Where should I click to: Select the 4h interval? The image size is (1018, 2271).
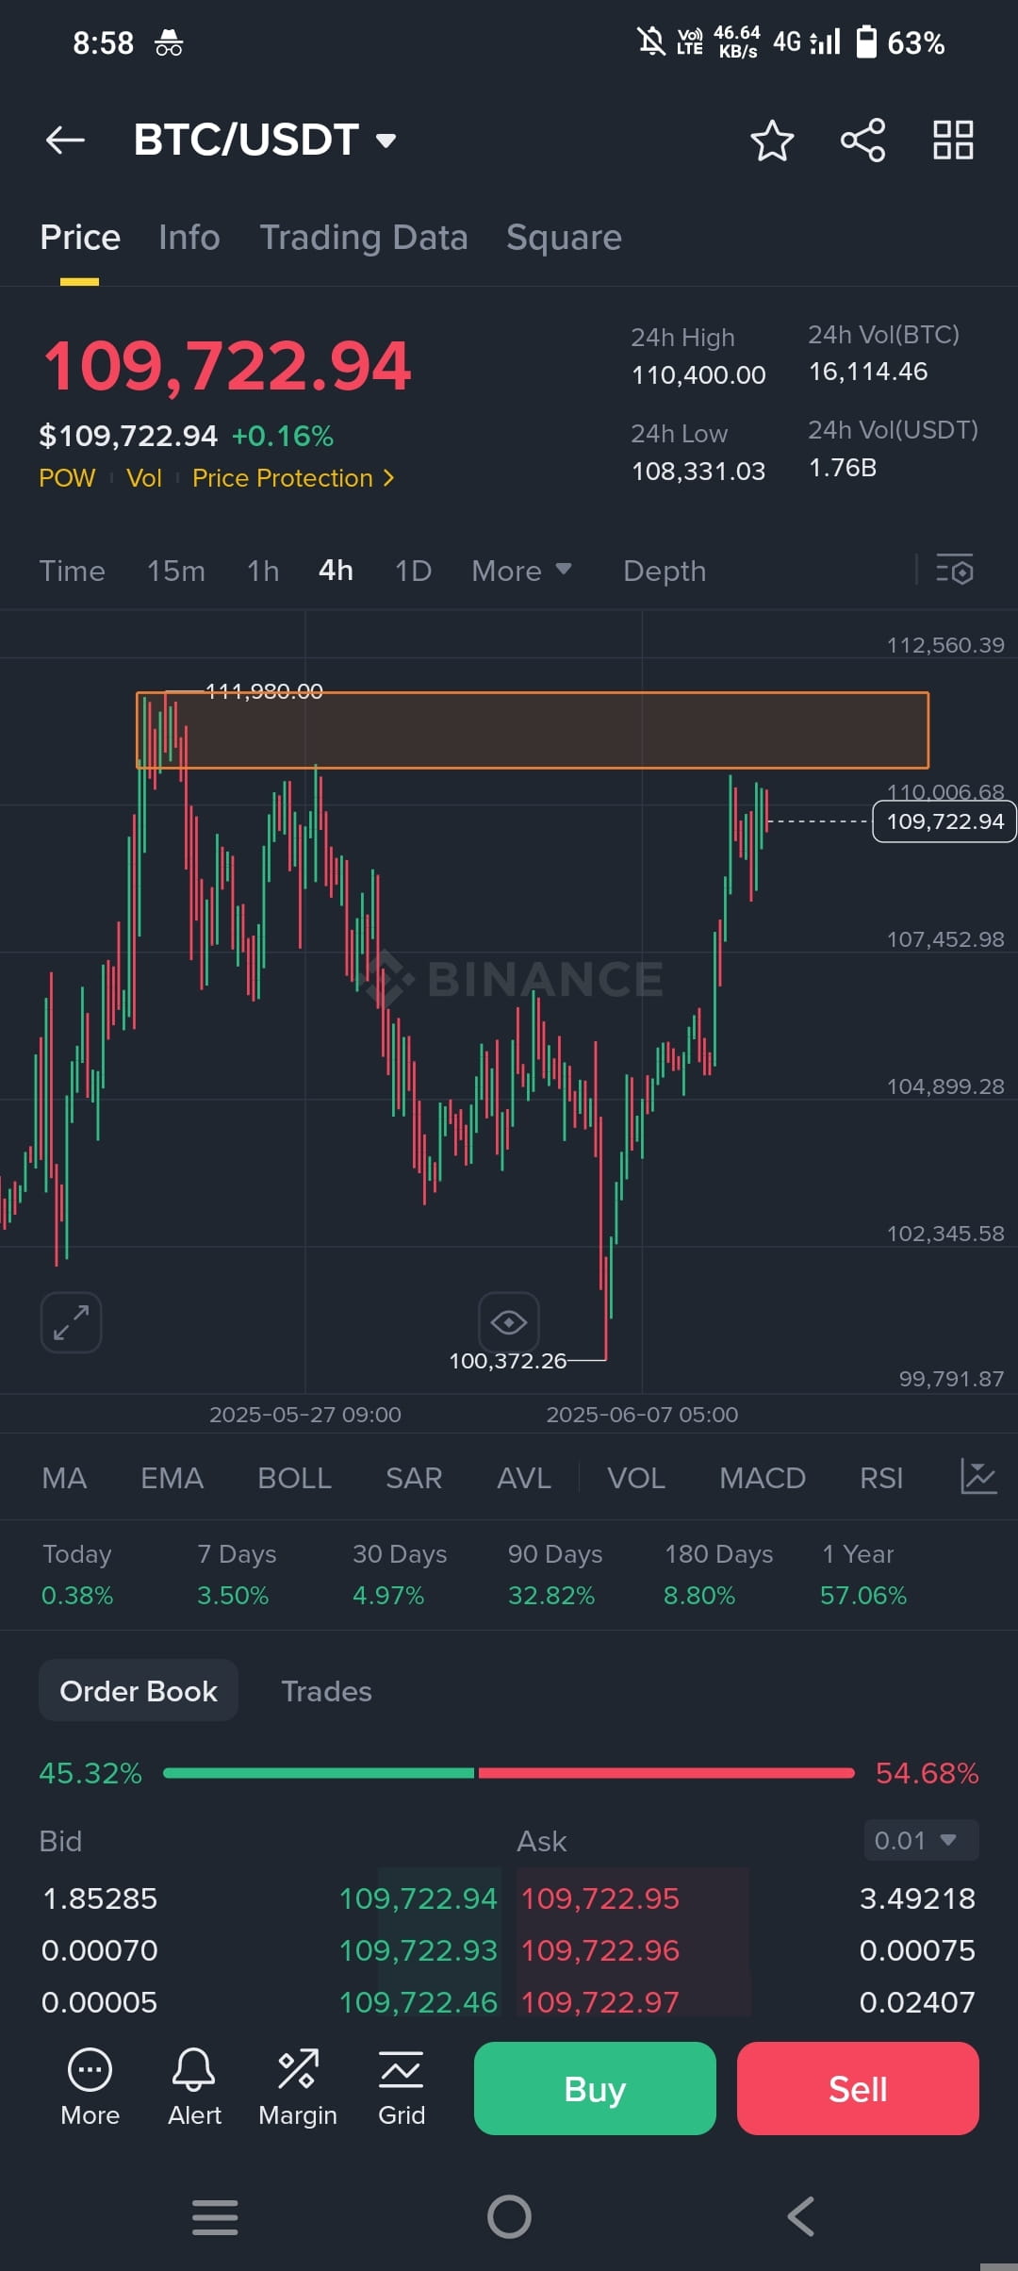[336, 571]
